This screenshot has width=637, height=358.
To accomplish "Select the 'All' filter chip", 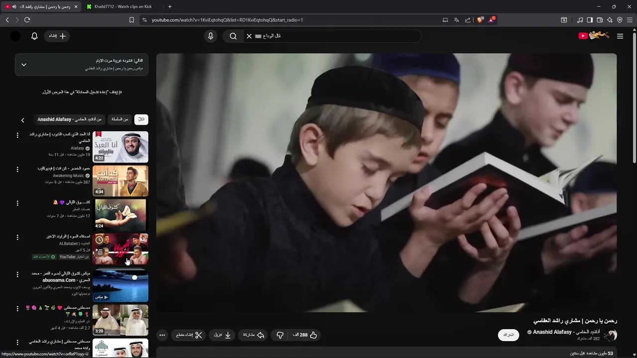I will [141, 119].
